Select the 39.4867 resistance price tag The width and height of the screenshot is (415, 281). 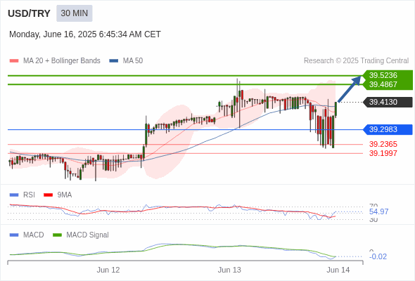(383, 84)
